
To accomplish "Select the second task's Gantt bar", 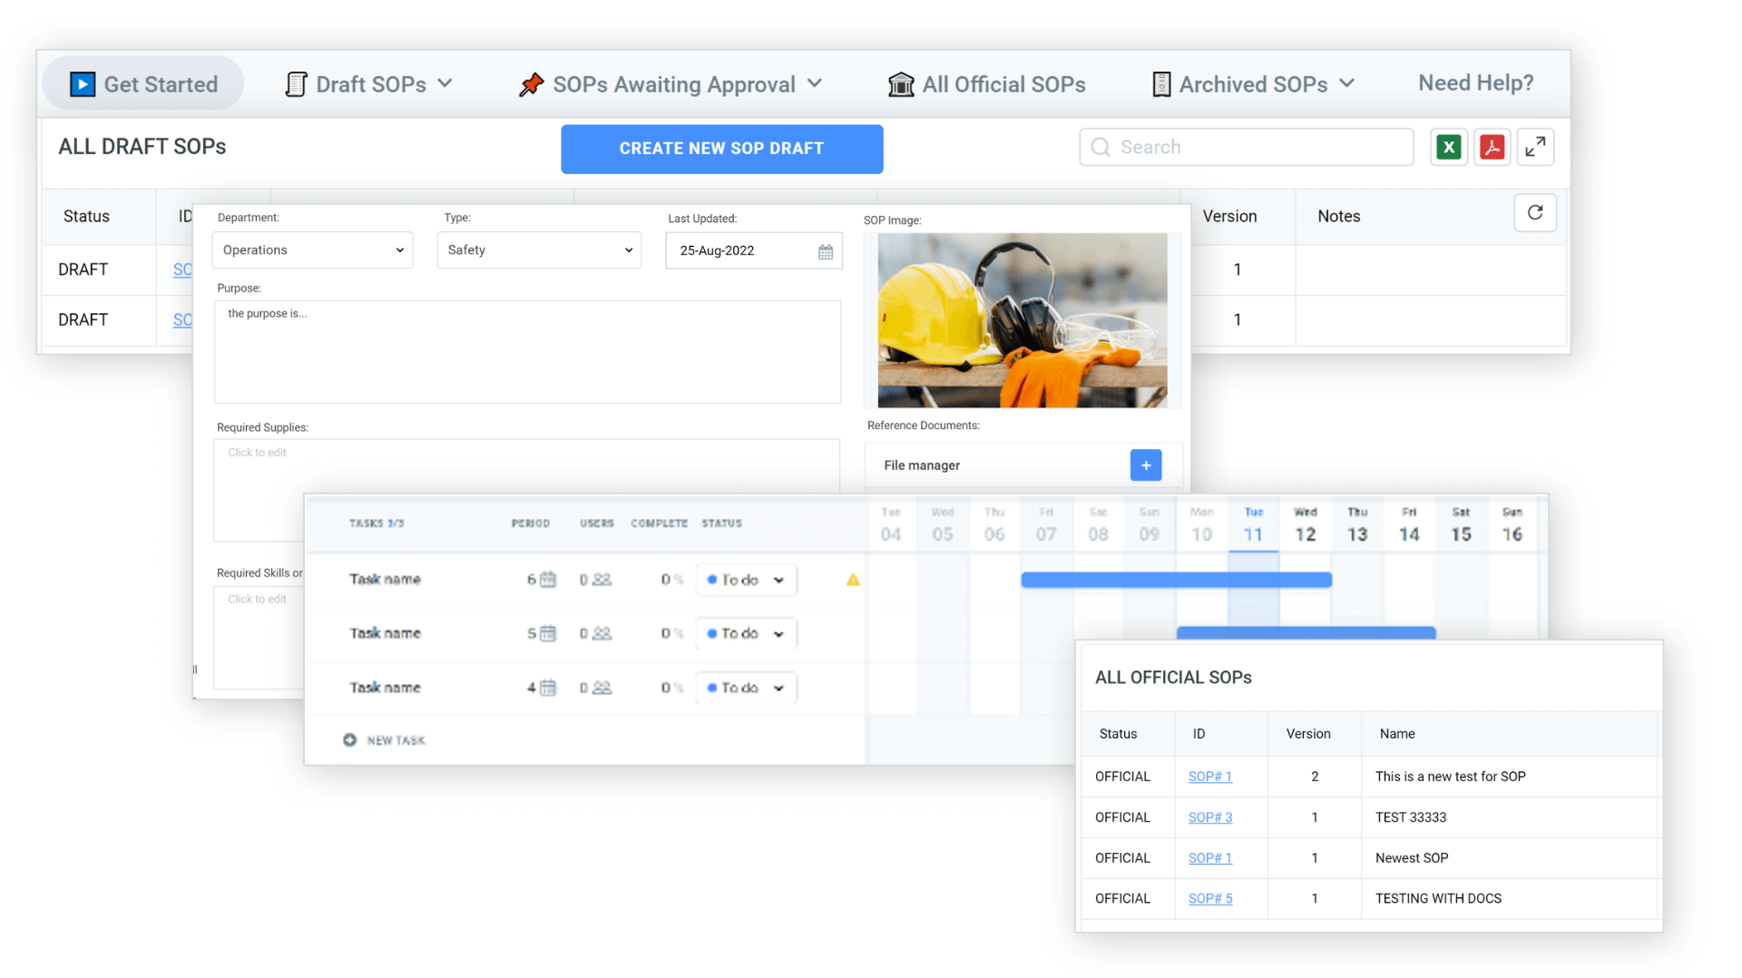I will [1306, 632].
